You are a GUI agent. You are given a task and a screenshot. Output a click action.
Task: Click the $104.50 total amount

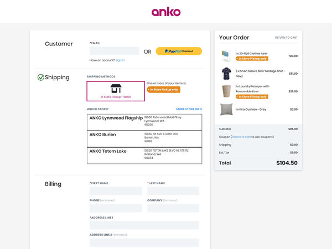pos(287,163)
